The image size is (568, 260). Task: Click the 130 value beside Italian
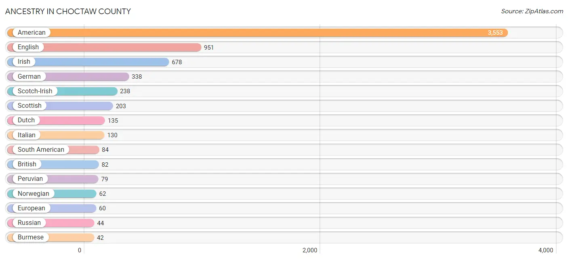click(112, 135)
